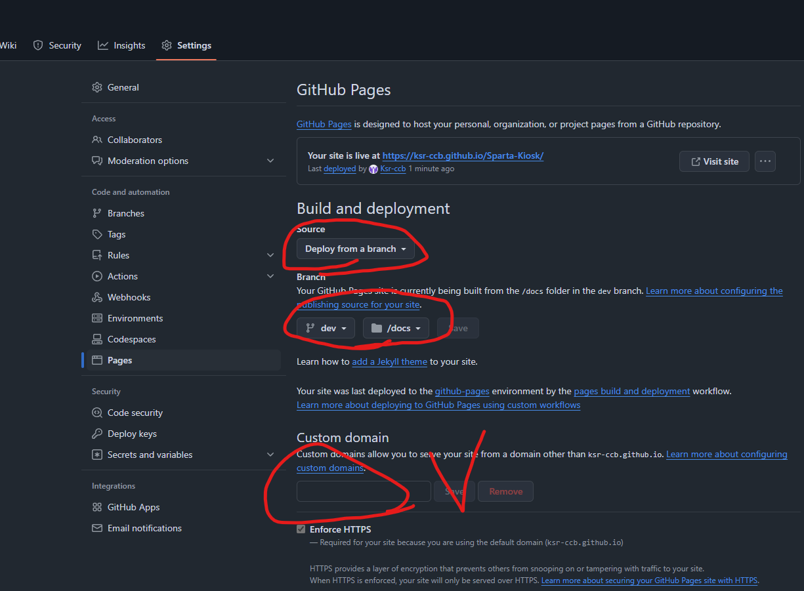Open the 'add a Jekyll theme' link
The image size is (804, 591).
(390, 361)
